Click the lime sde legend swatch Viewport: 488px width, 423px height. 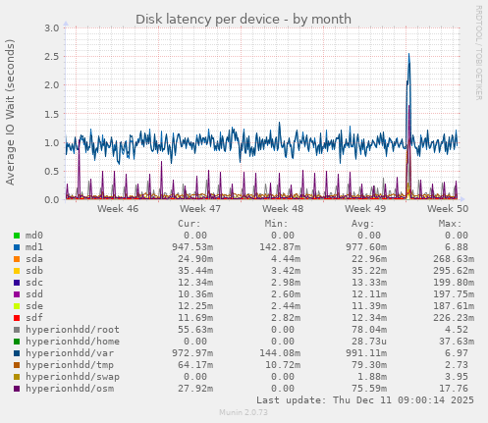coord(17,306)
